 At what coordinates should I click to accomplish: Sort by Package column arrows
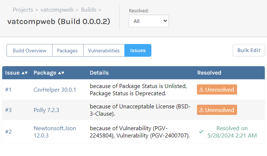coord(61,73)
